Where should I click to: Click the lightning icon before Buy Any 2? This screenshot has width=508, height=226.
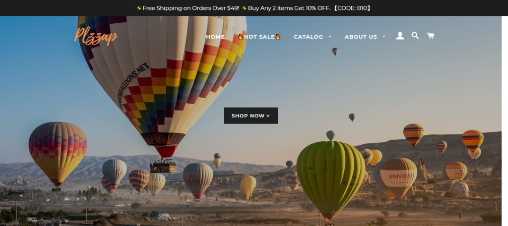(244, 8)
